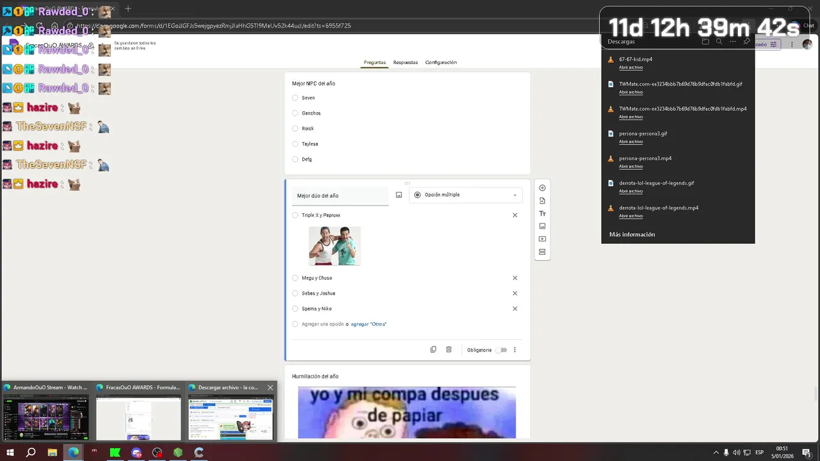Click Agregar una opción
The image size is (820, 461).
323,324
